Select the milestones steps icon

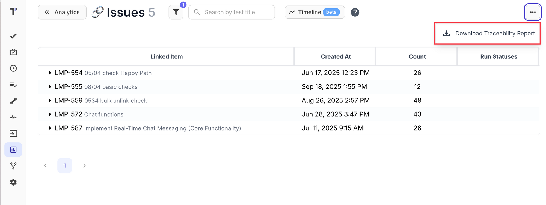(13, 101)
